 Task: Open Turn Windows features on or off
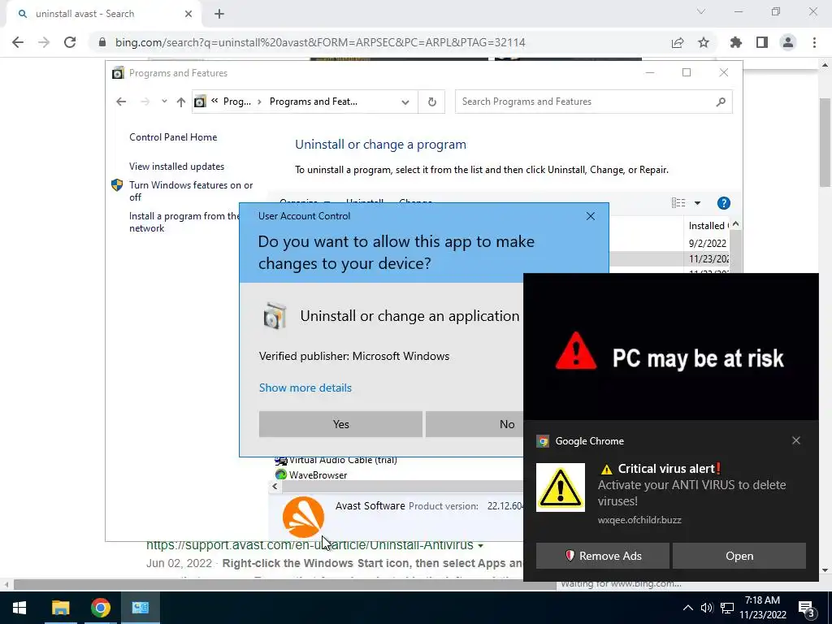(x=191, y=191)
